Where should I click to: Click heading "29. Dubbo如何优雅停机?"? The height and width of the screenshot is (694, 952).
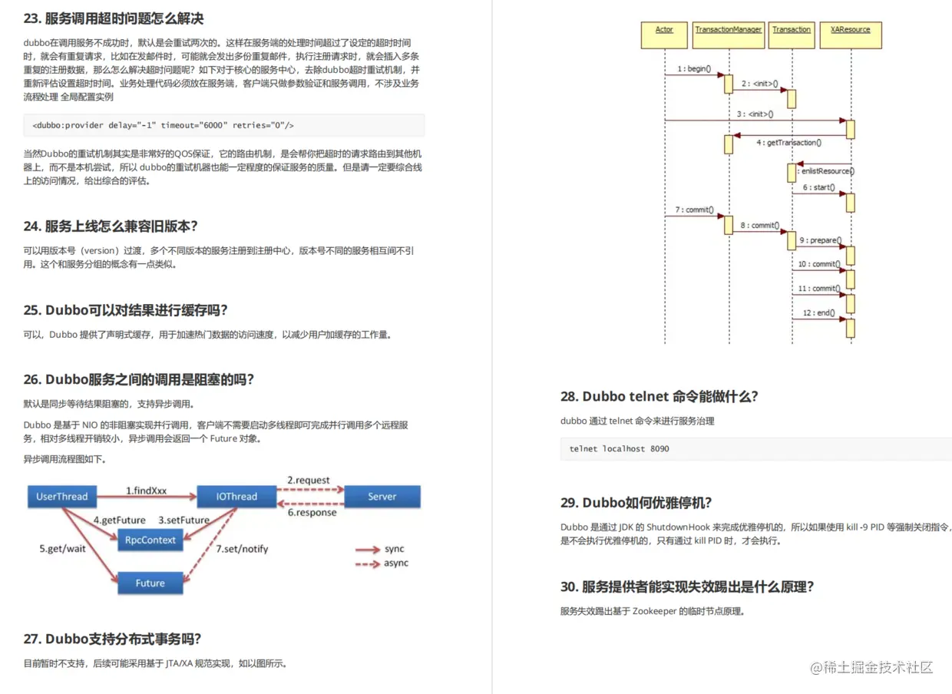point(636,502)
